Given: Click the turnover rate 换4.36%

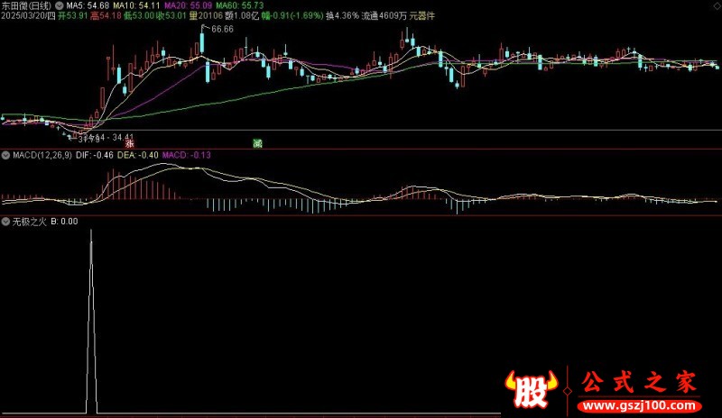Looking at the screenshot, I should coord(342,16).
